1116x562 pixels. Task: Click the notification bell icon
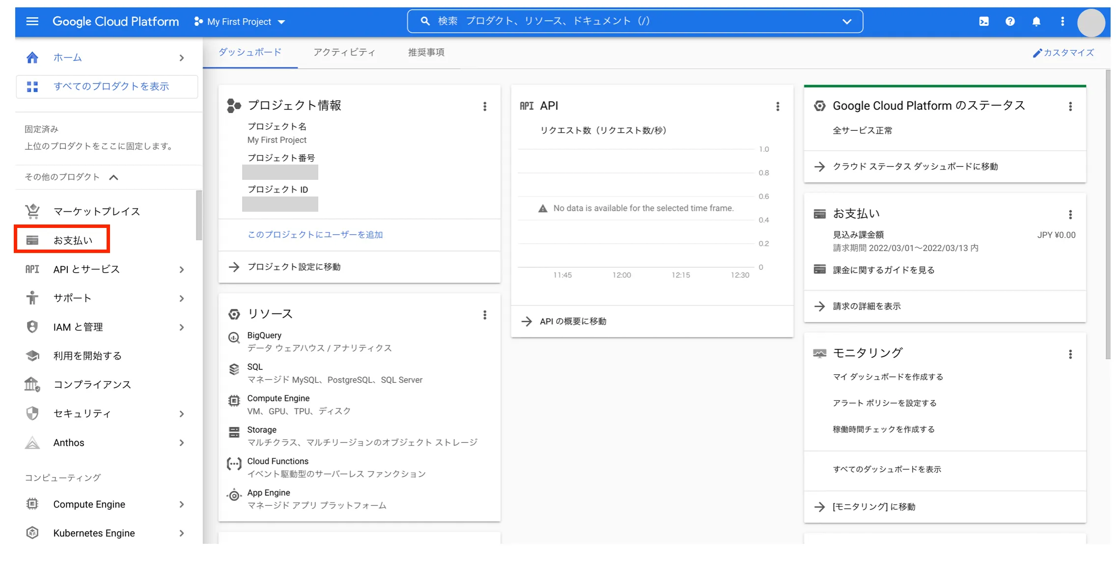click(1036, 21)
